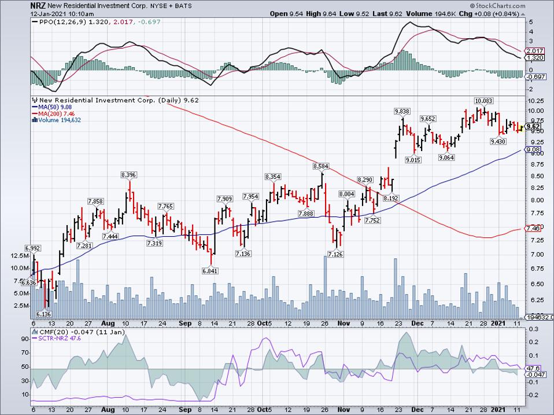Click the 8.584 peak price label
The image size is (554, 415).
[x=321, y=166]
